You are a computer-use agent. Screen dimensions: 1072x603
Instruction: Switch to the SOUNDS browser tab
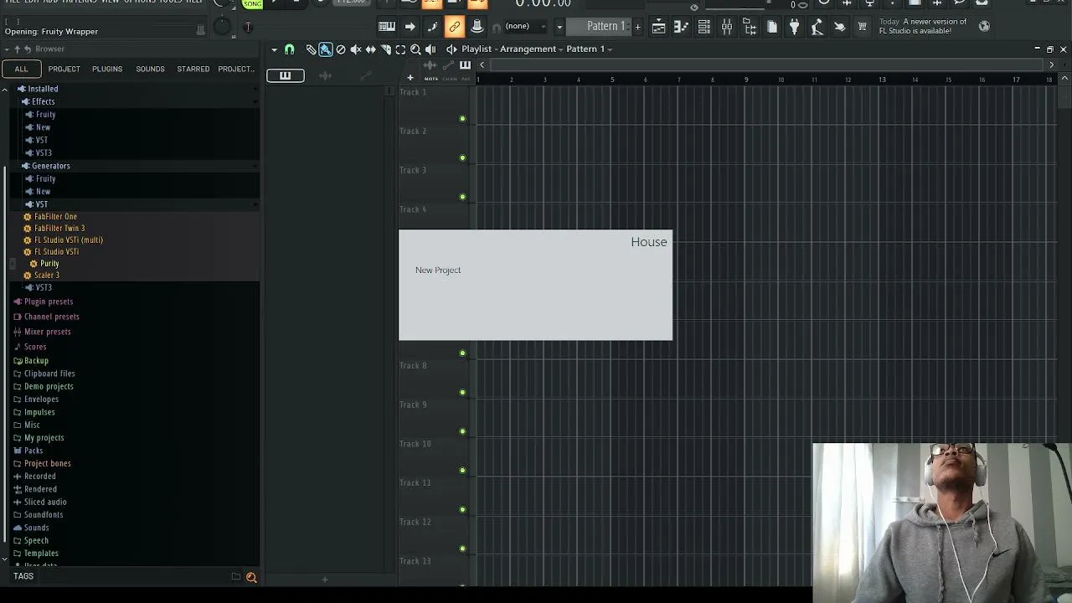pyautogui.click(x=150, y=69)
